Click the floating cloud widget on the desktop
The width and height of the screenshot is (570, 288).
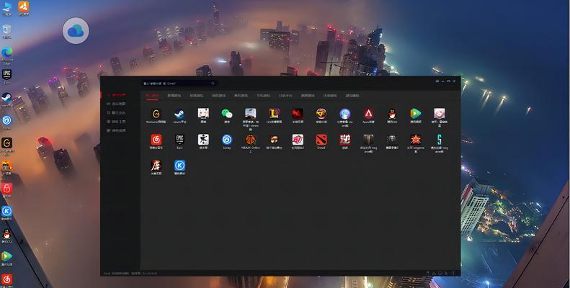76,31
